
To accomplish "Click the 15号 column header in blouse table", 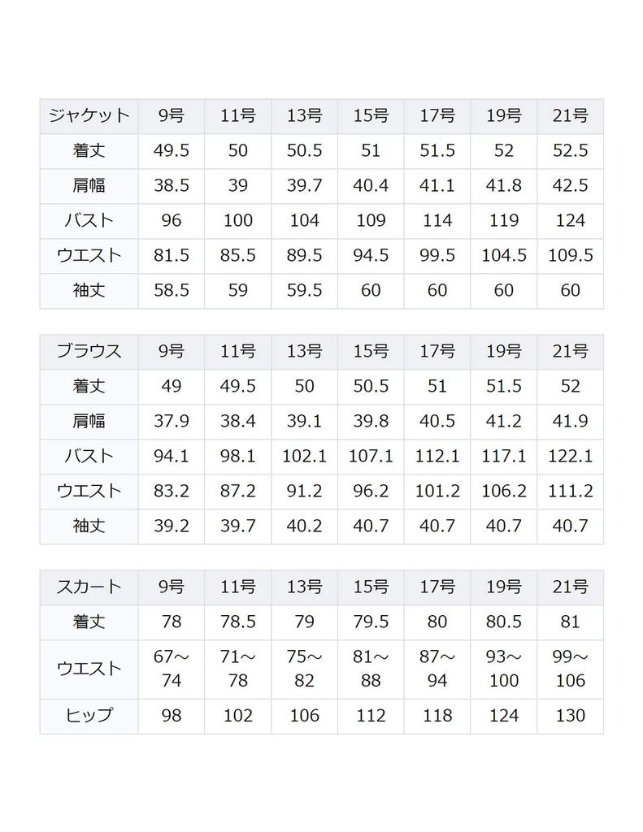I will click(x=371, y=352).
